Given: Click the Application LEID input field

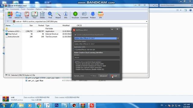Looking at the screenshot, I should coord(97,49).
